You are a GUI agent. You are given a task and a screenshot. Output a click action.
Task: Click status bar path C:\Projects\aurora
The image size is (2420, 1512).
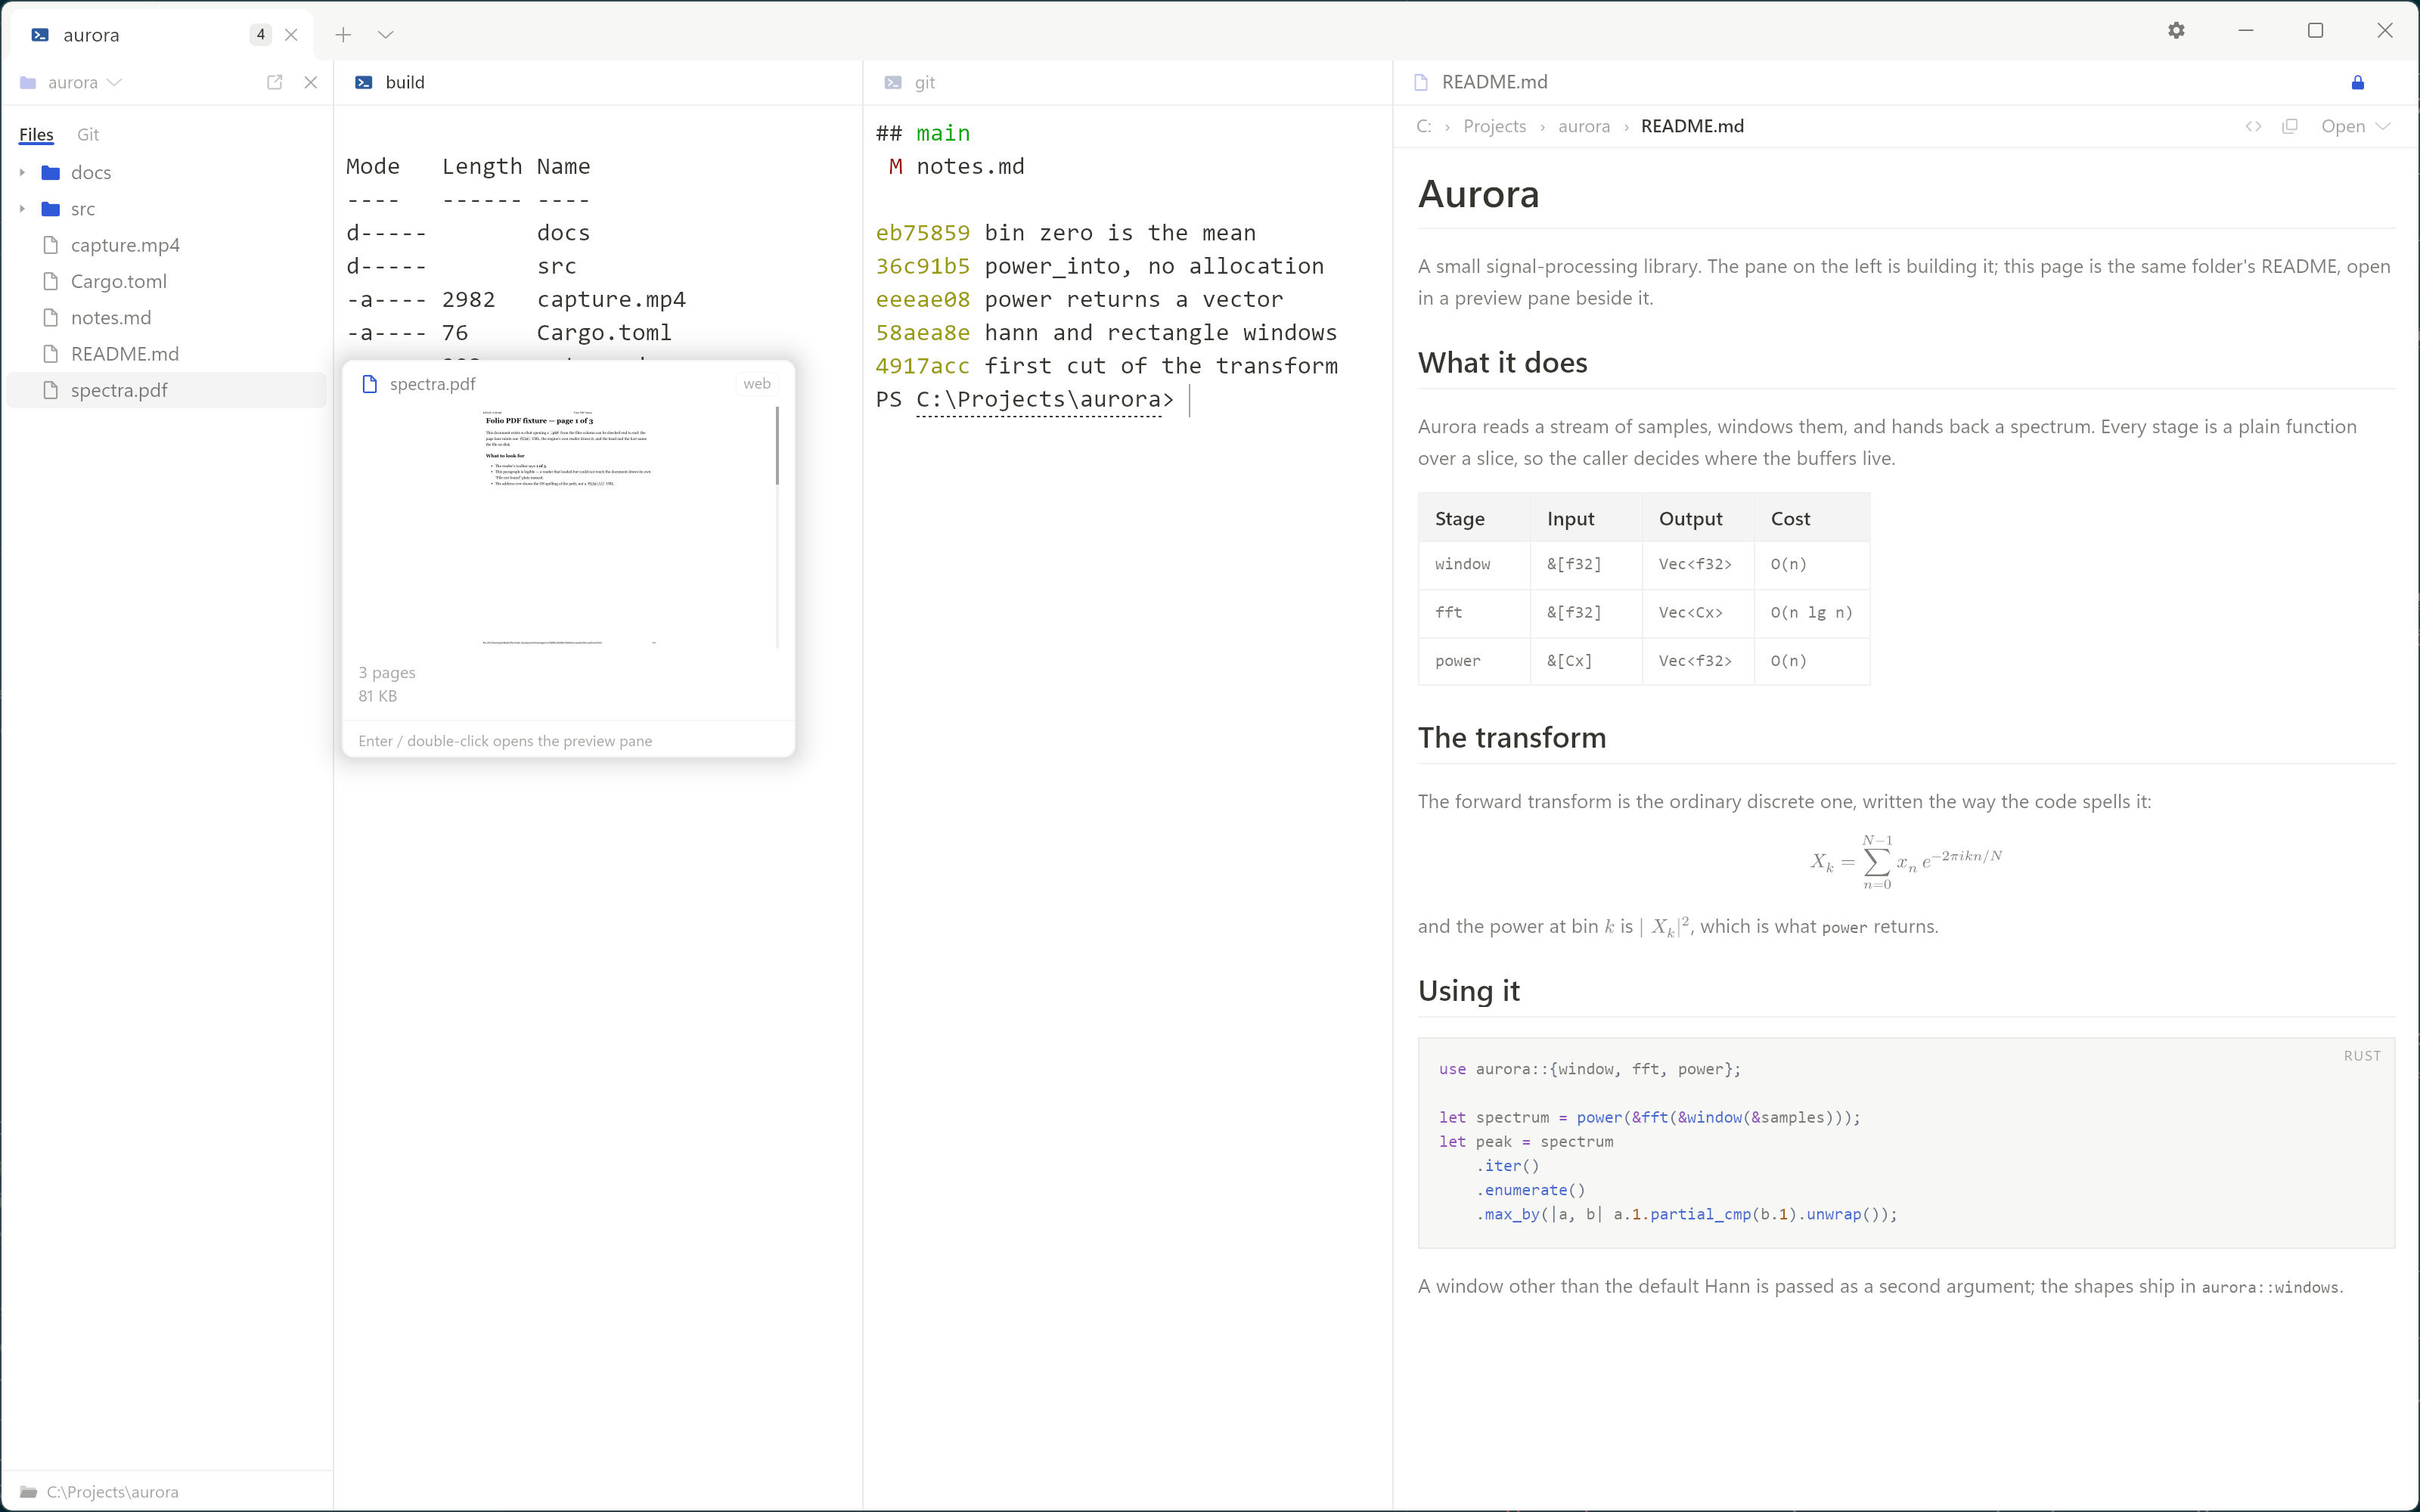pos(113,1491)
